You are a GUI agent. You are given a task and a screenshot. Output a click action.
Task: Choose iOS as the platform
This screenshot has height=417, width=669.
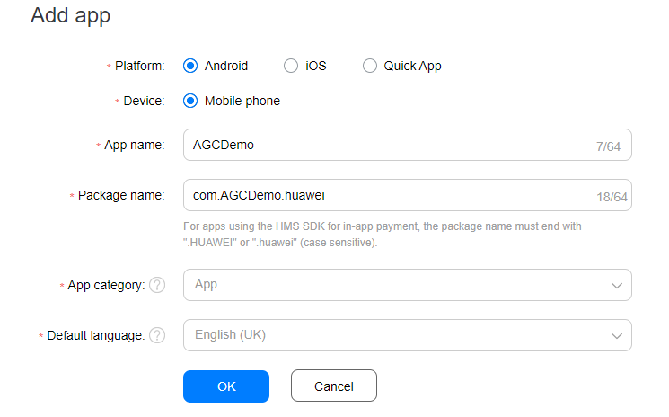(x=291, y=66)
